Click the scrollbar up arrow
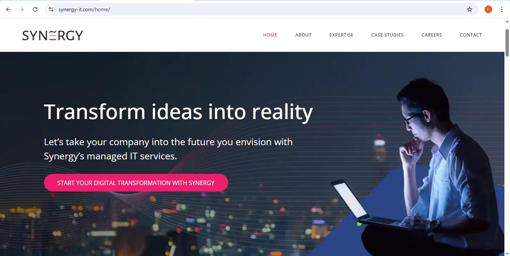This screenshot has width=510, height=256. coord(507,22)
